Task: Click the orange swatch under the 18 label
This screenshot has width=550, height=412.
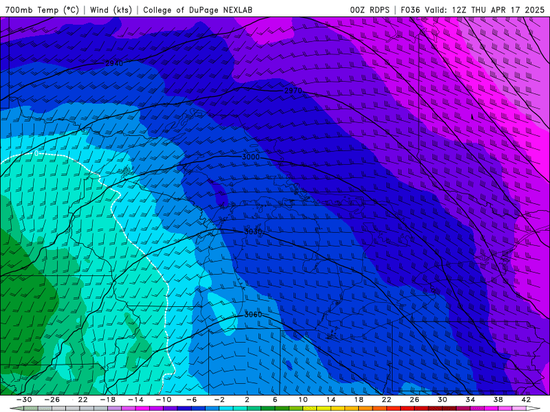Action: pos(366,409)
